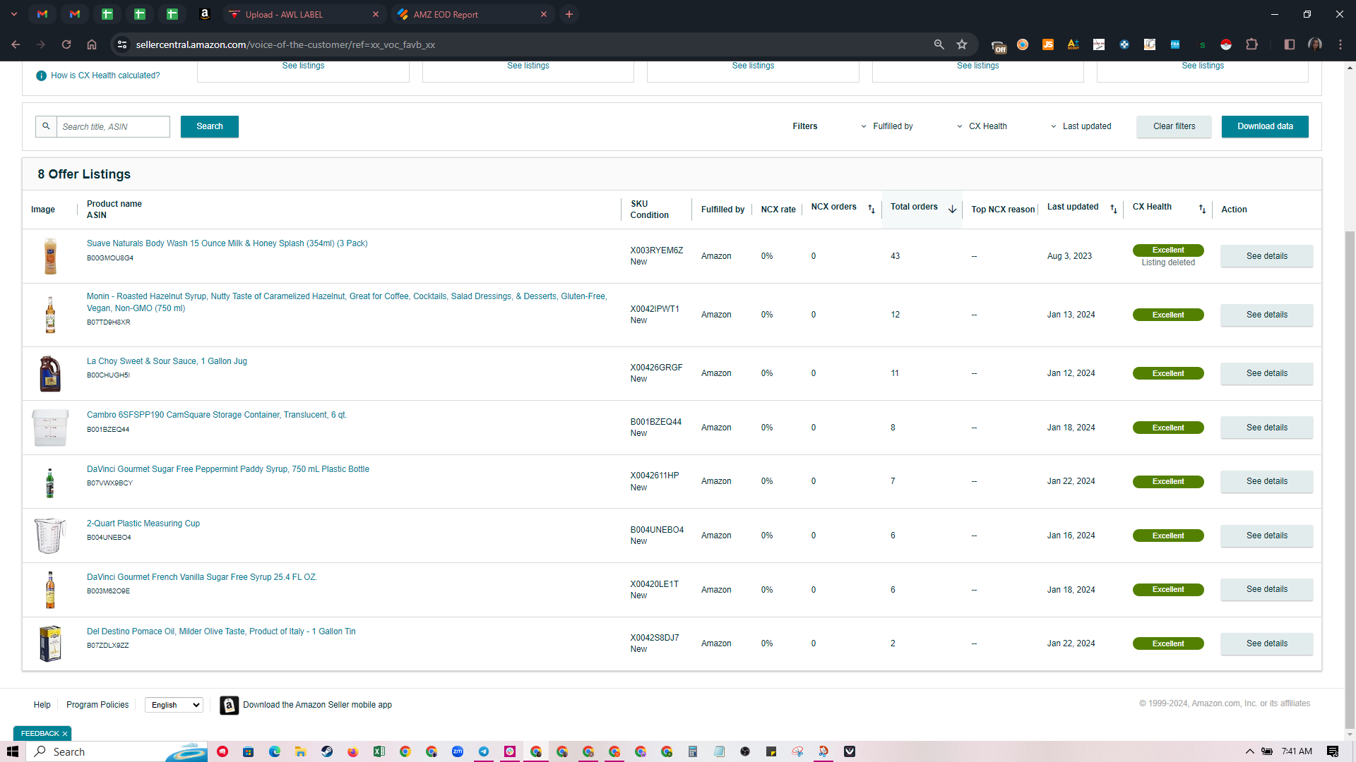1356x762 pixels.
Task: Click inside the Search title, ASIN field
Action: click(113, 126)
